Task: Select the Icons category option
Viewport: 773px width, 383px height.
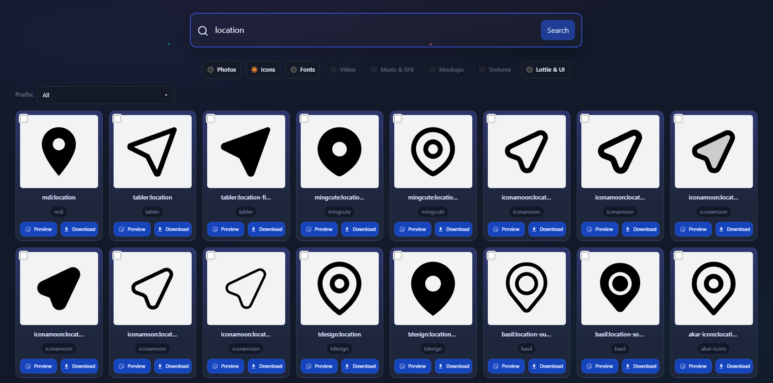Action: tap(263, 70)
